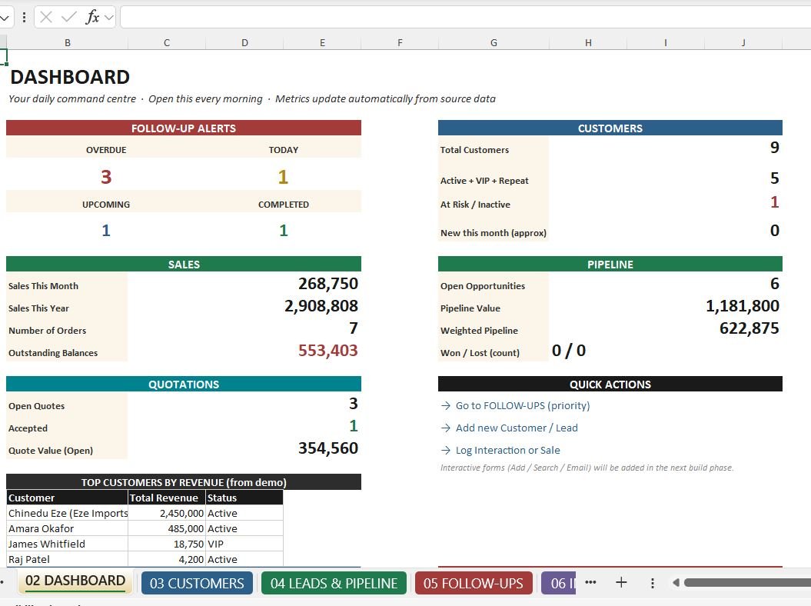Select Amara Okafor revenue 485,000
This screenshot has width=811, height=606.
click(167, 528)
